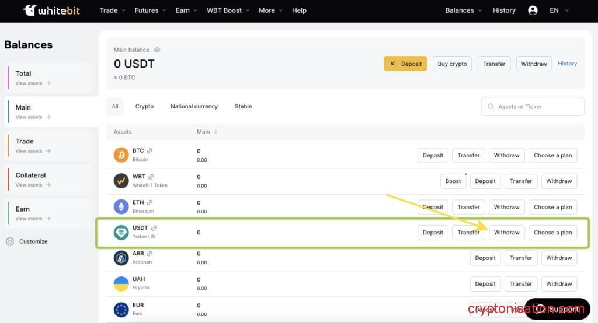Click the Buy crypto button
The height and width of the screenshot is (323, 598).
453,64
